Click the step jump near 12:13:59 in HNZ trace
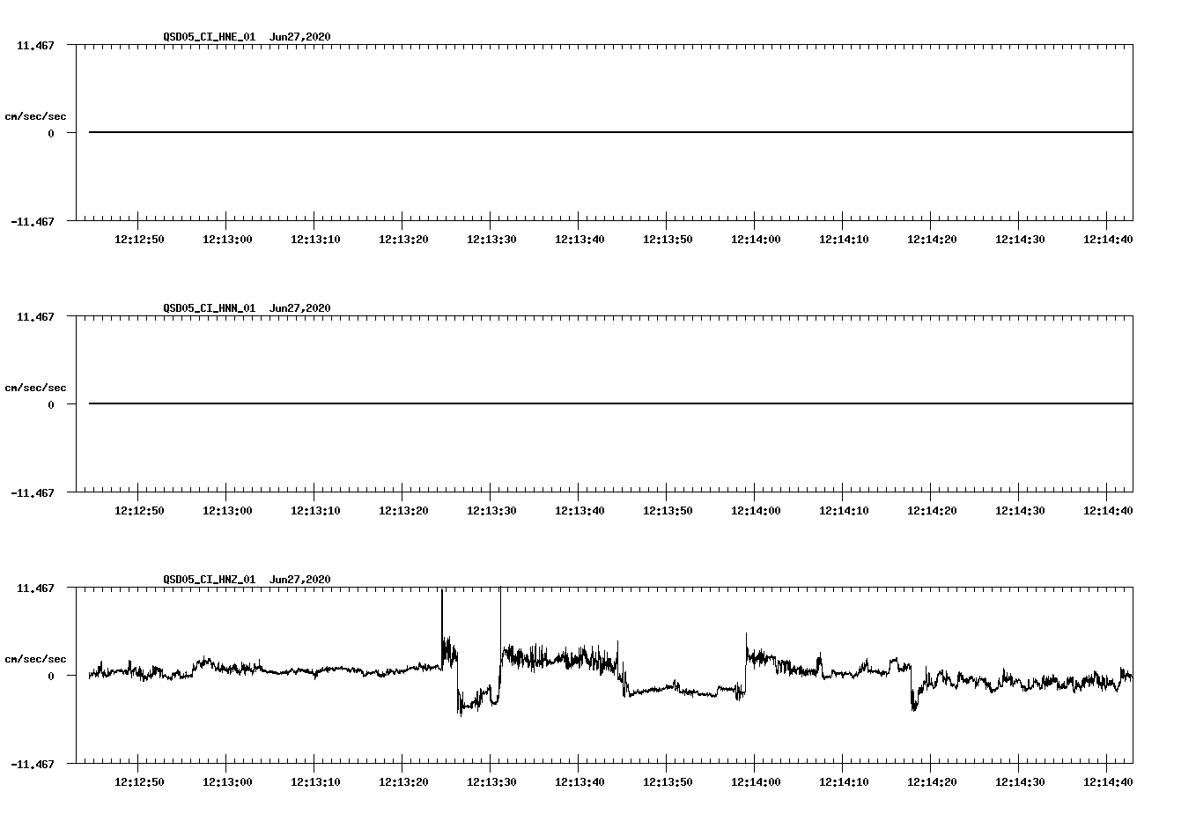This screenshot has width=1196, height=814. coord(746,665)
